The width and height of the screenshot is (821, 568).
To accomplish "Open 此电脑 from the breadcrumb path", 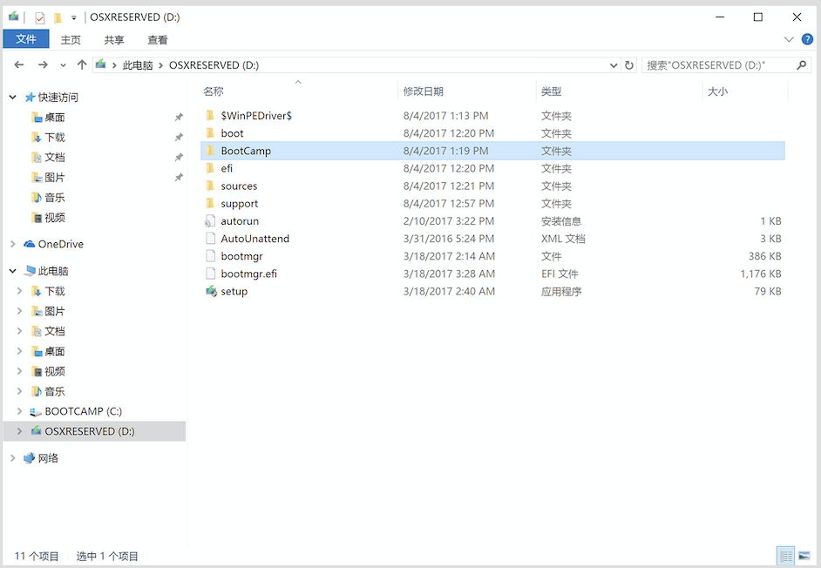I will (139, 64).
